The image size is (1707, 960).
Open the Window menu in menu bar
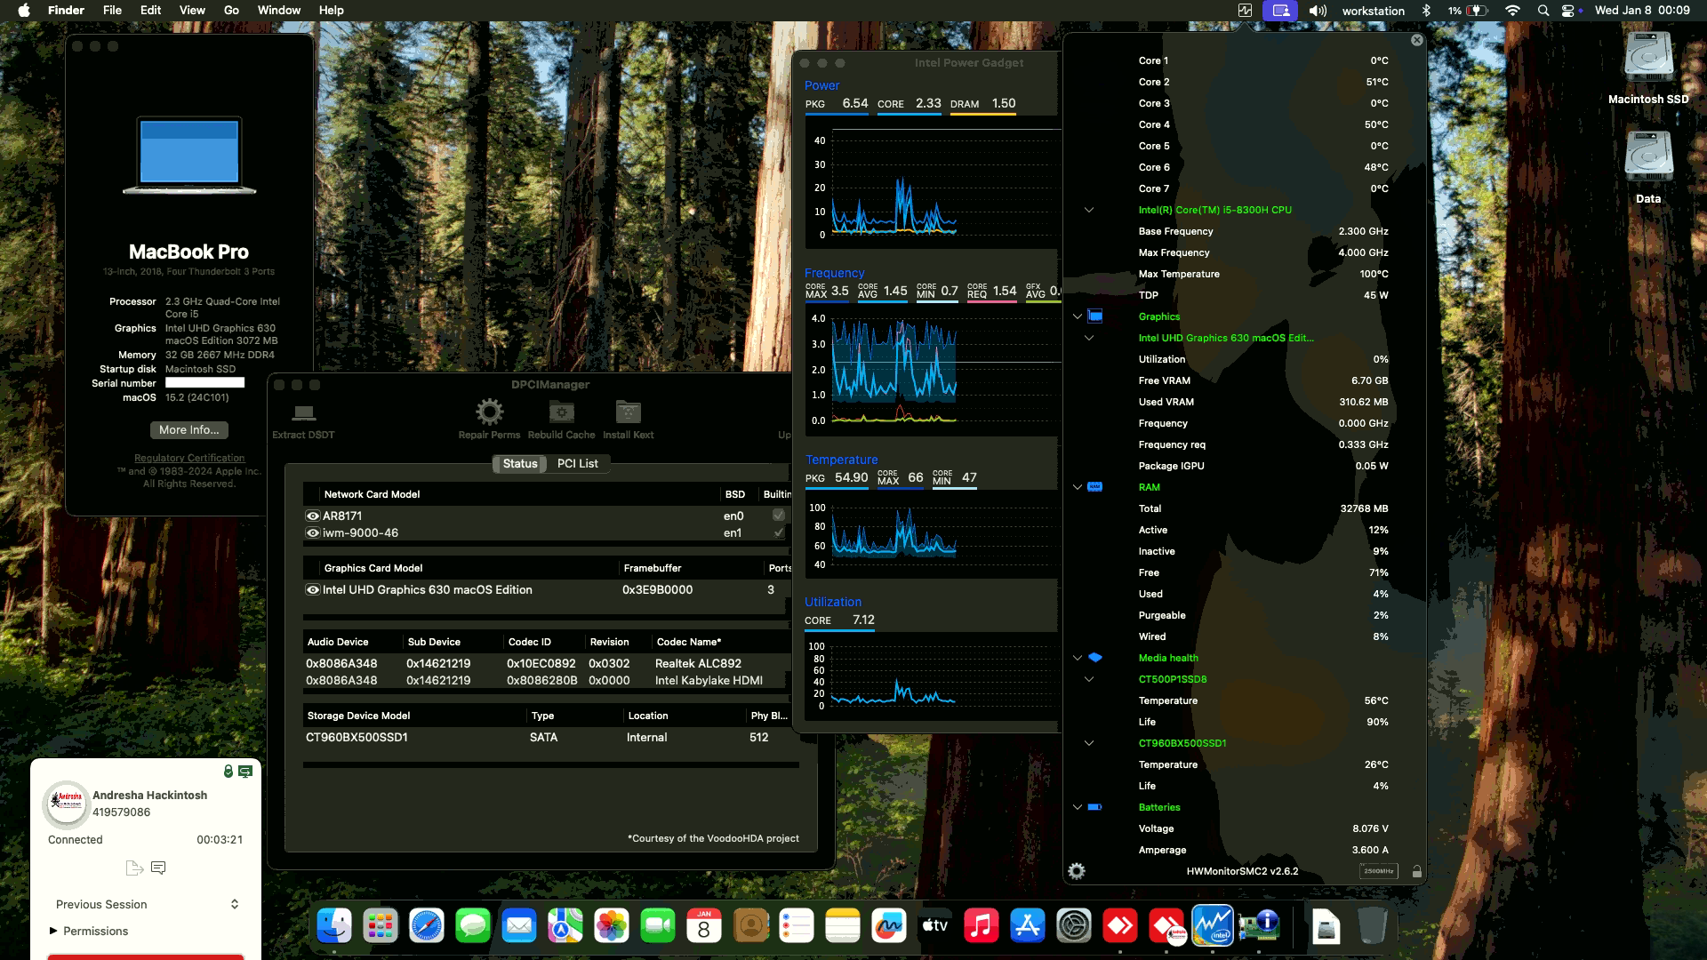pos(278,10)
